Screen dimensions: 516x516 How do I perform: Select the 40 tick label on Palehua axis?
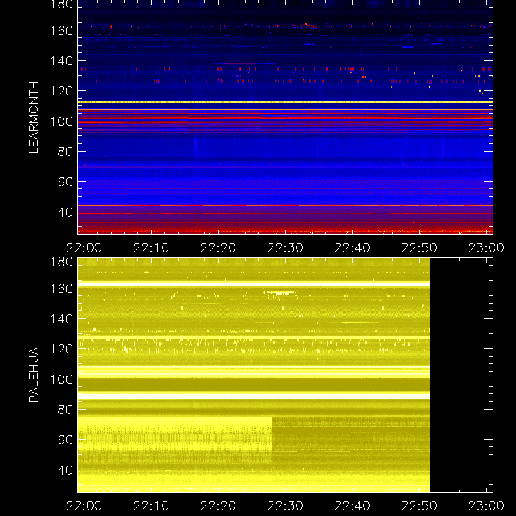[65, 470]
